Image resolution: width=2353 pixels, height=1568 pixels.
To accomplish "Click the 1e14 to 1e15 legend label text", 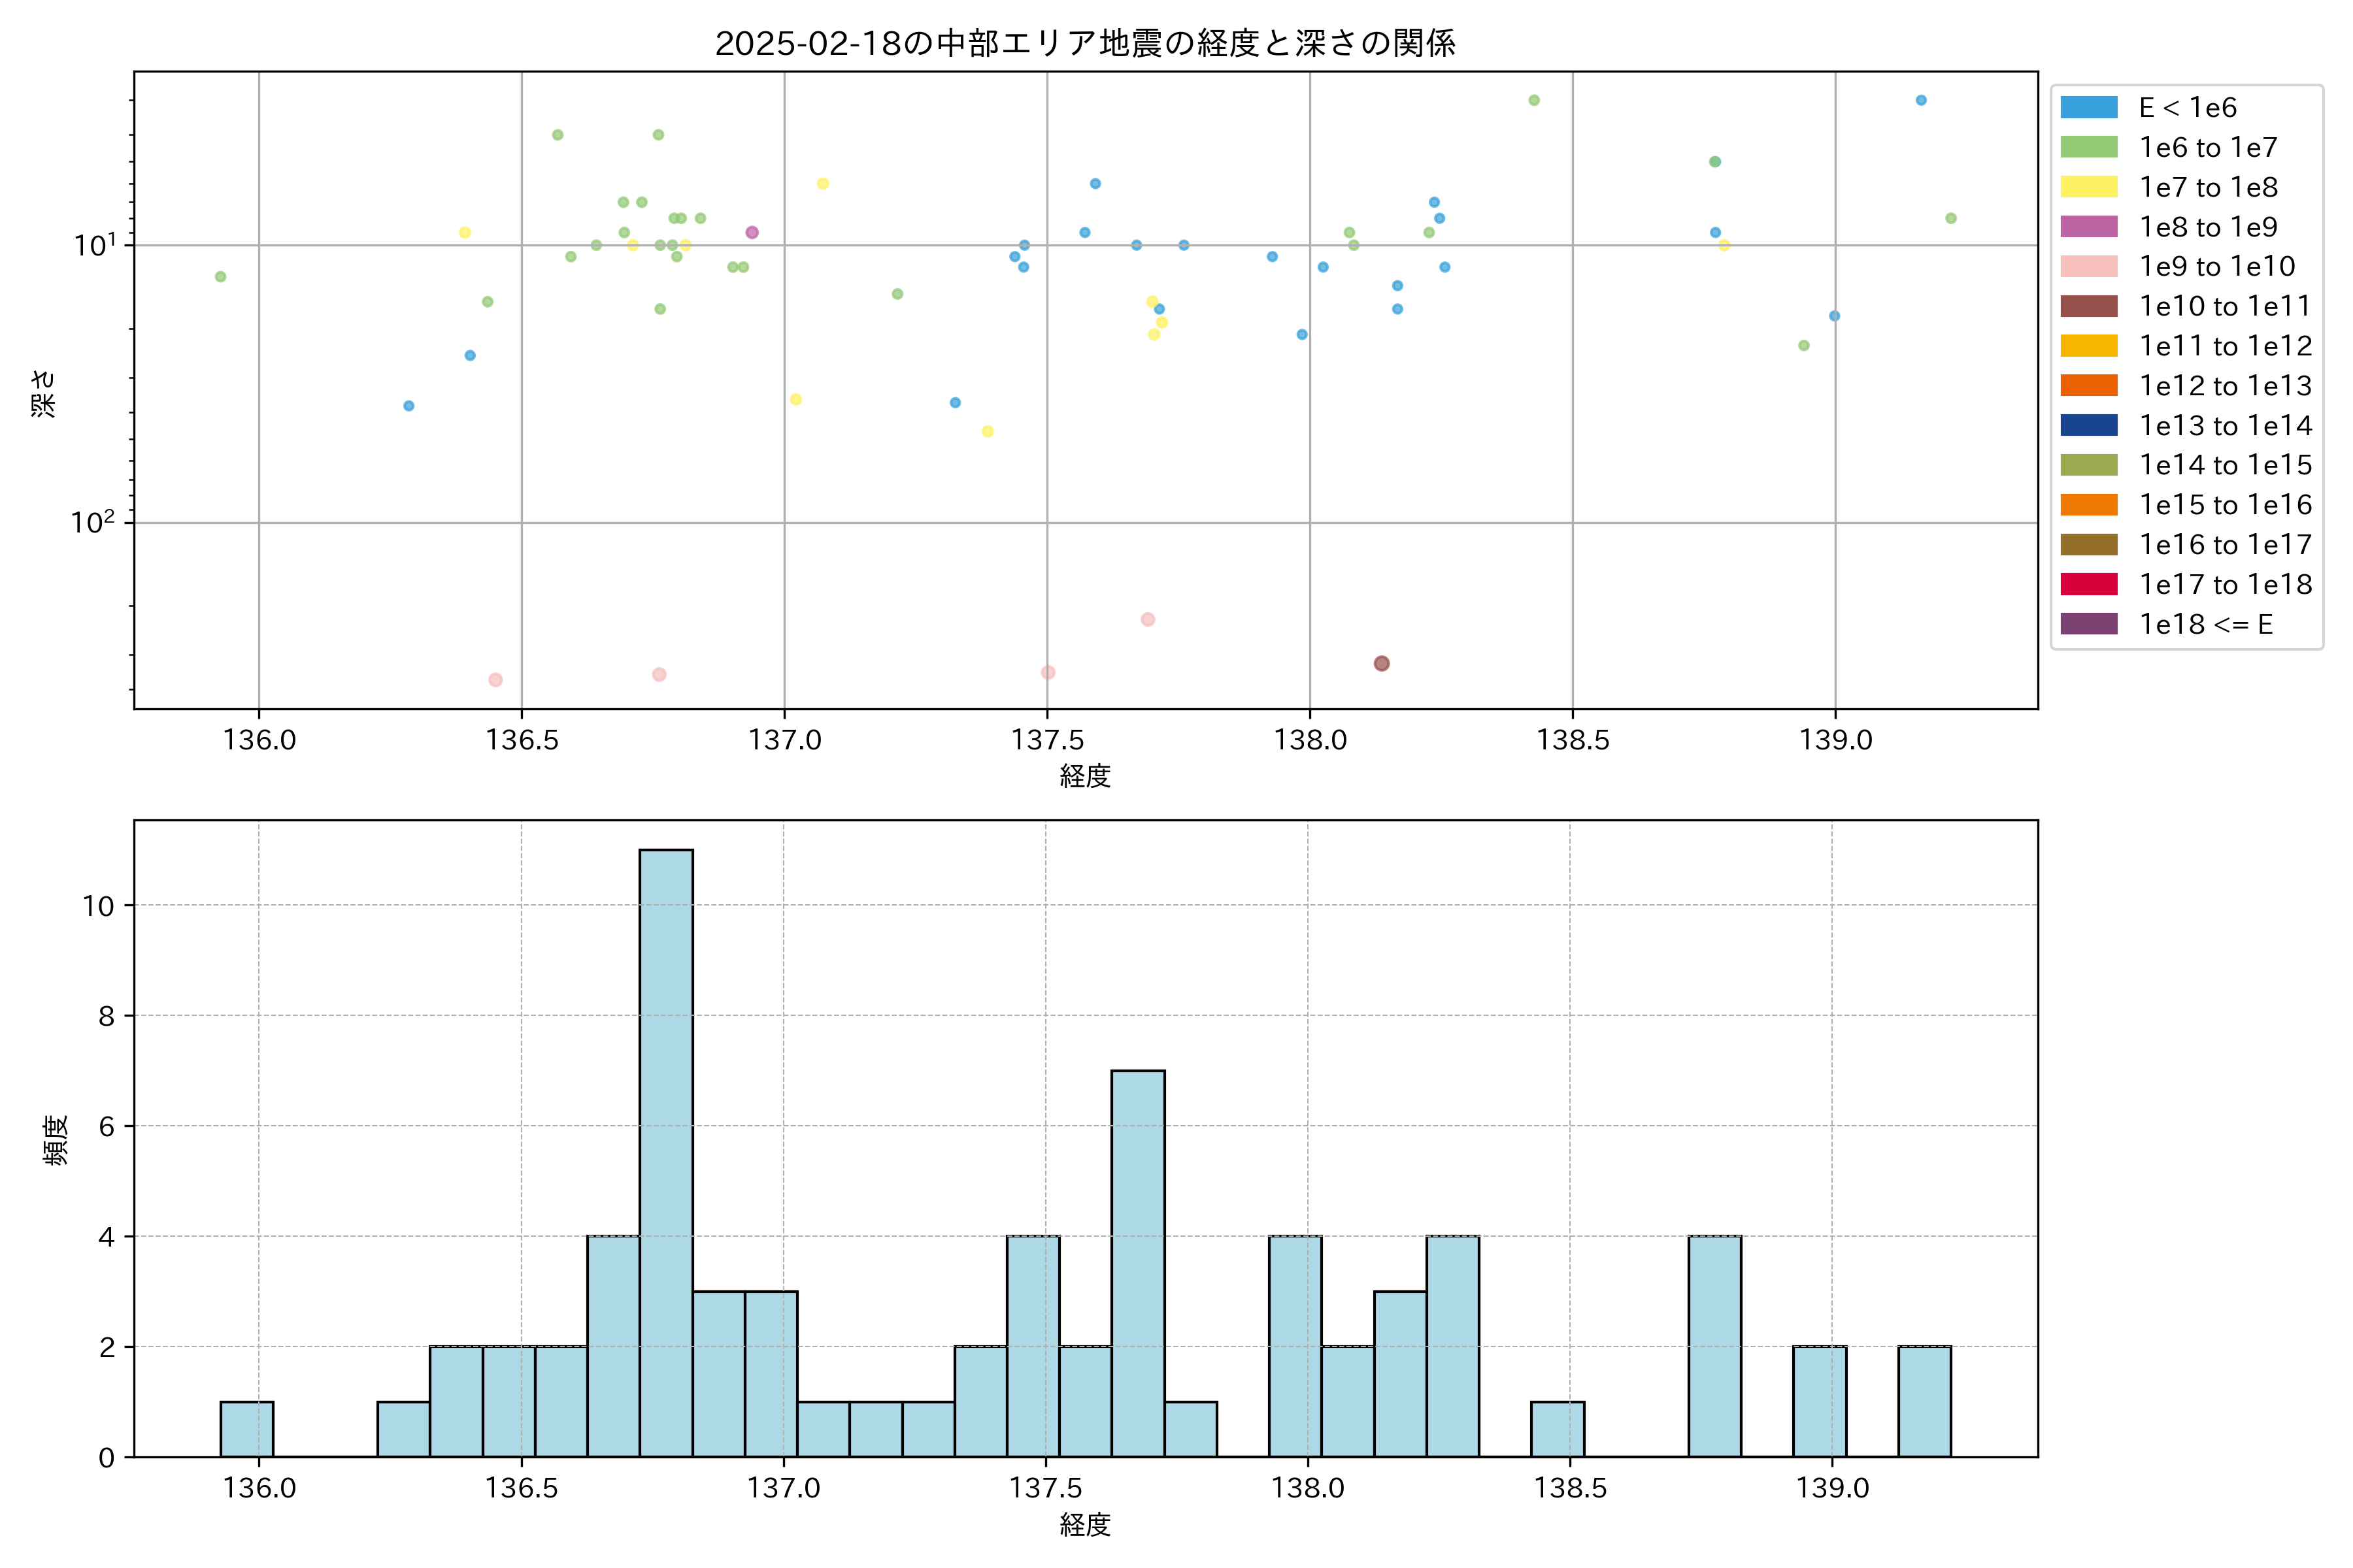I will coord(2225,465).
